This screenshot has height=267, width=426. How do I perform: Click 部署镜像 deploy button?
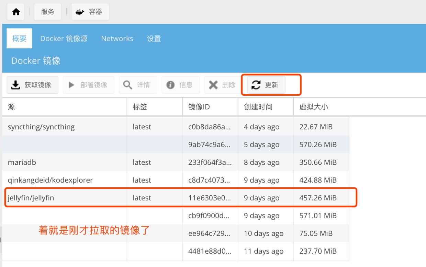click(x=88, y=85)
